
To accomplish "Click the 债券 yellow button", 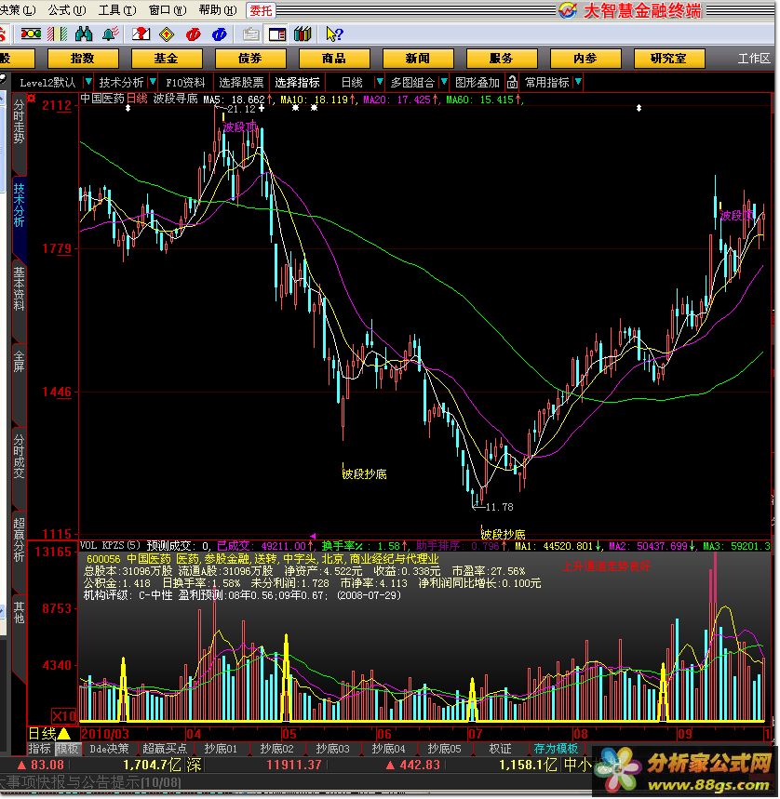I will coord(249,58).
